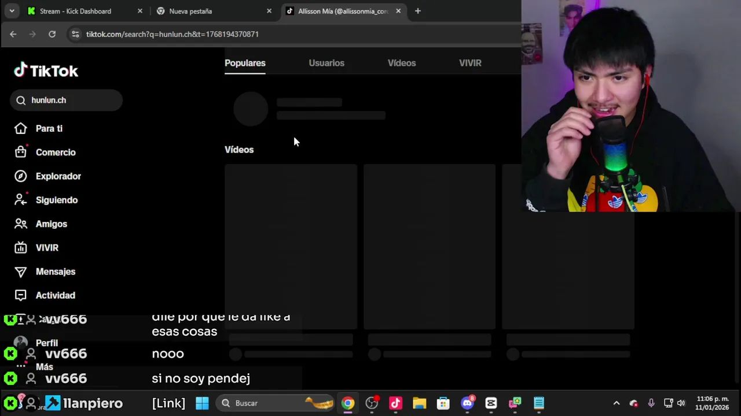Open the first loading video thumbnail

click(x=291, y=247)
